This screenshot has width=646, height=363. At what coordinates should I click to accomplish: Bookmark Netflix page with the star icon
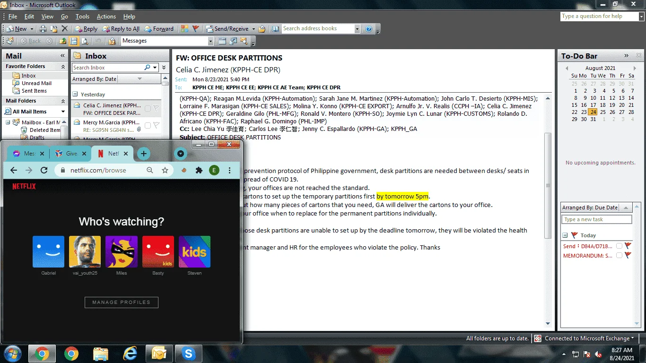point(165,170)
